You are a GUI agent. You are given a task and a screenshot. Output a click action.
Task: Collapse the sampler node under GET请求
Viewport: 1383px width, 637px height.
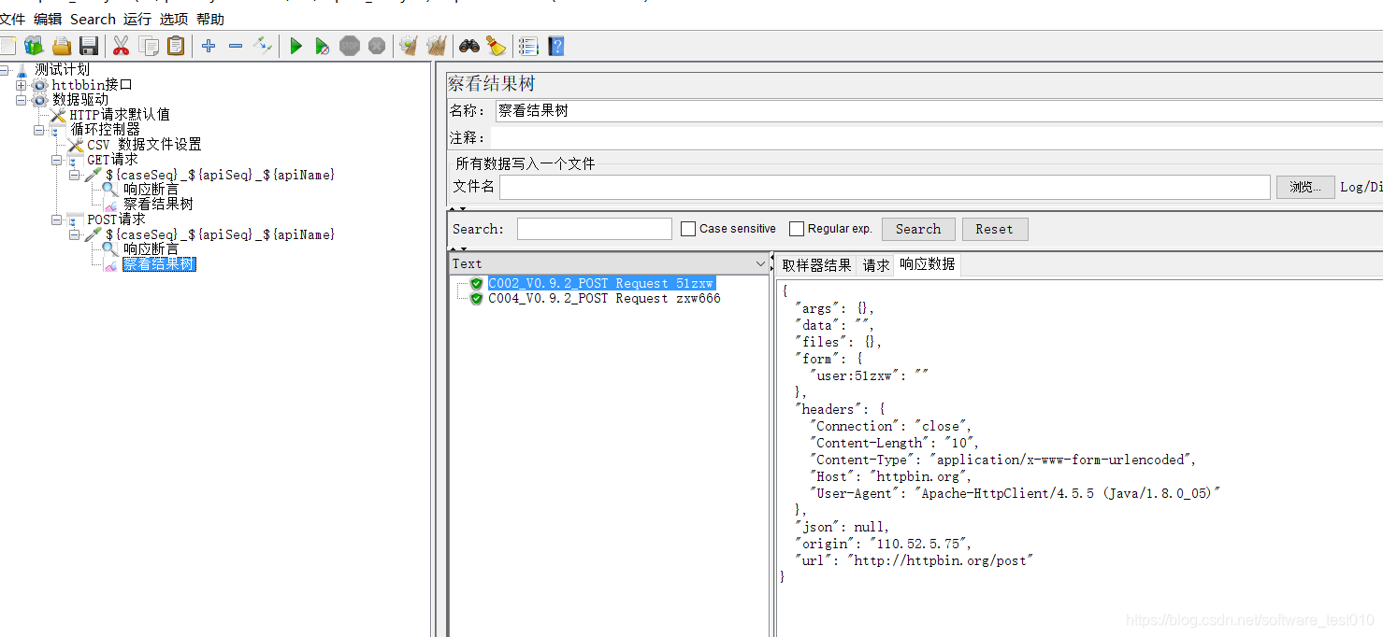pos(74,176)
